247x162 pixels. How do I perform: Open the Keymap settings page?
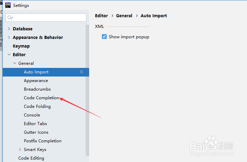click(x=21, y=46)
